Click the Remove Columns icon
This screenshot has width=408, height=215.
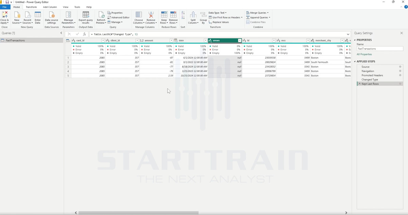[x=151, y=15]
